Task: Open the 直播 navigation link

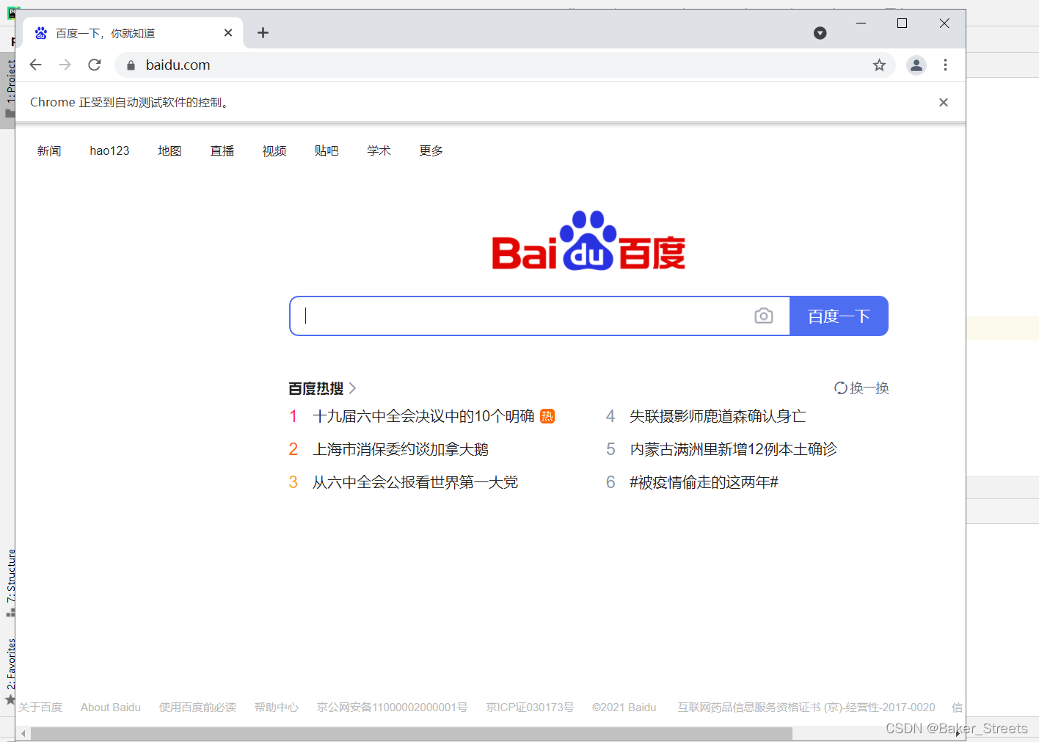Action: point(222,151)
